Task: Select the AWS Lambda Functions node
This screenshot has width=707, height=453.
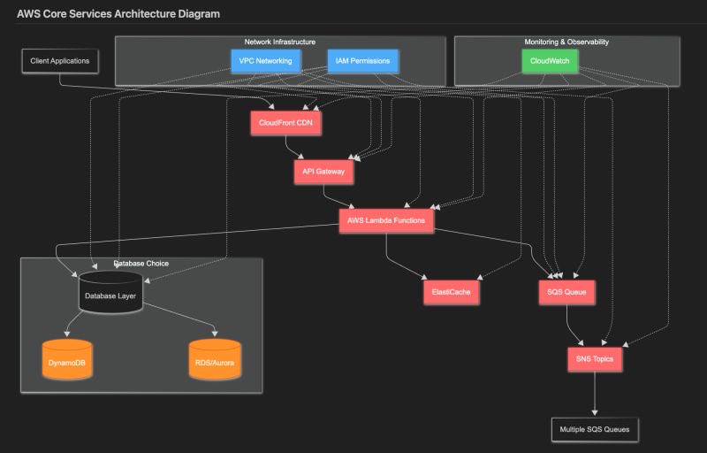Action: point(386,220)
